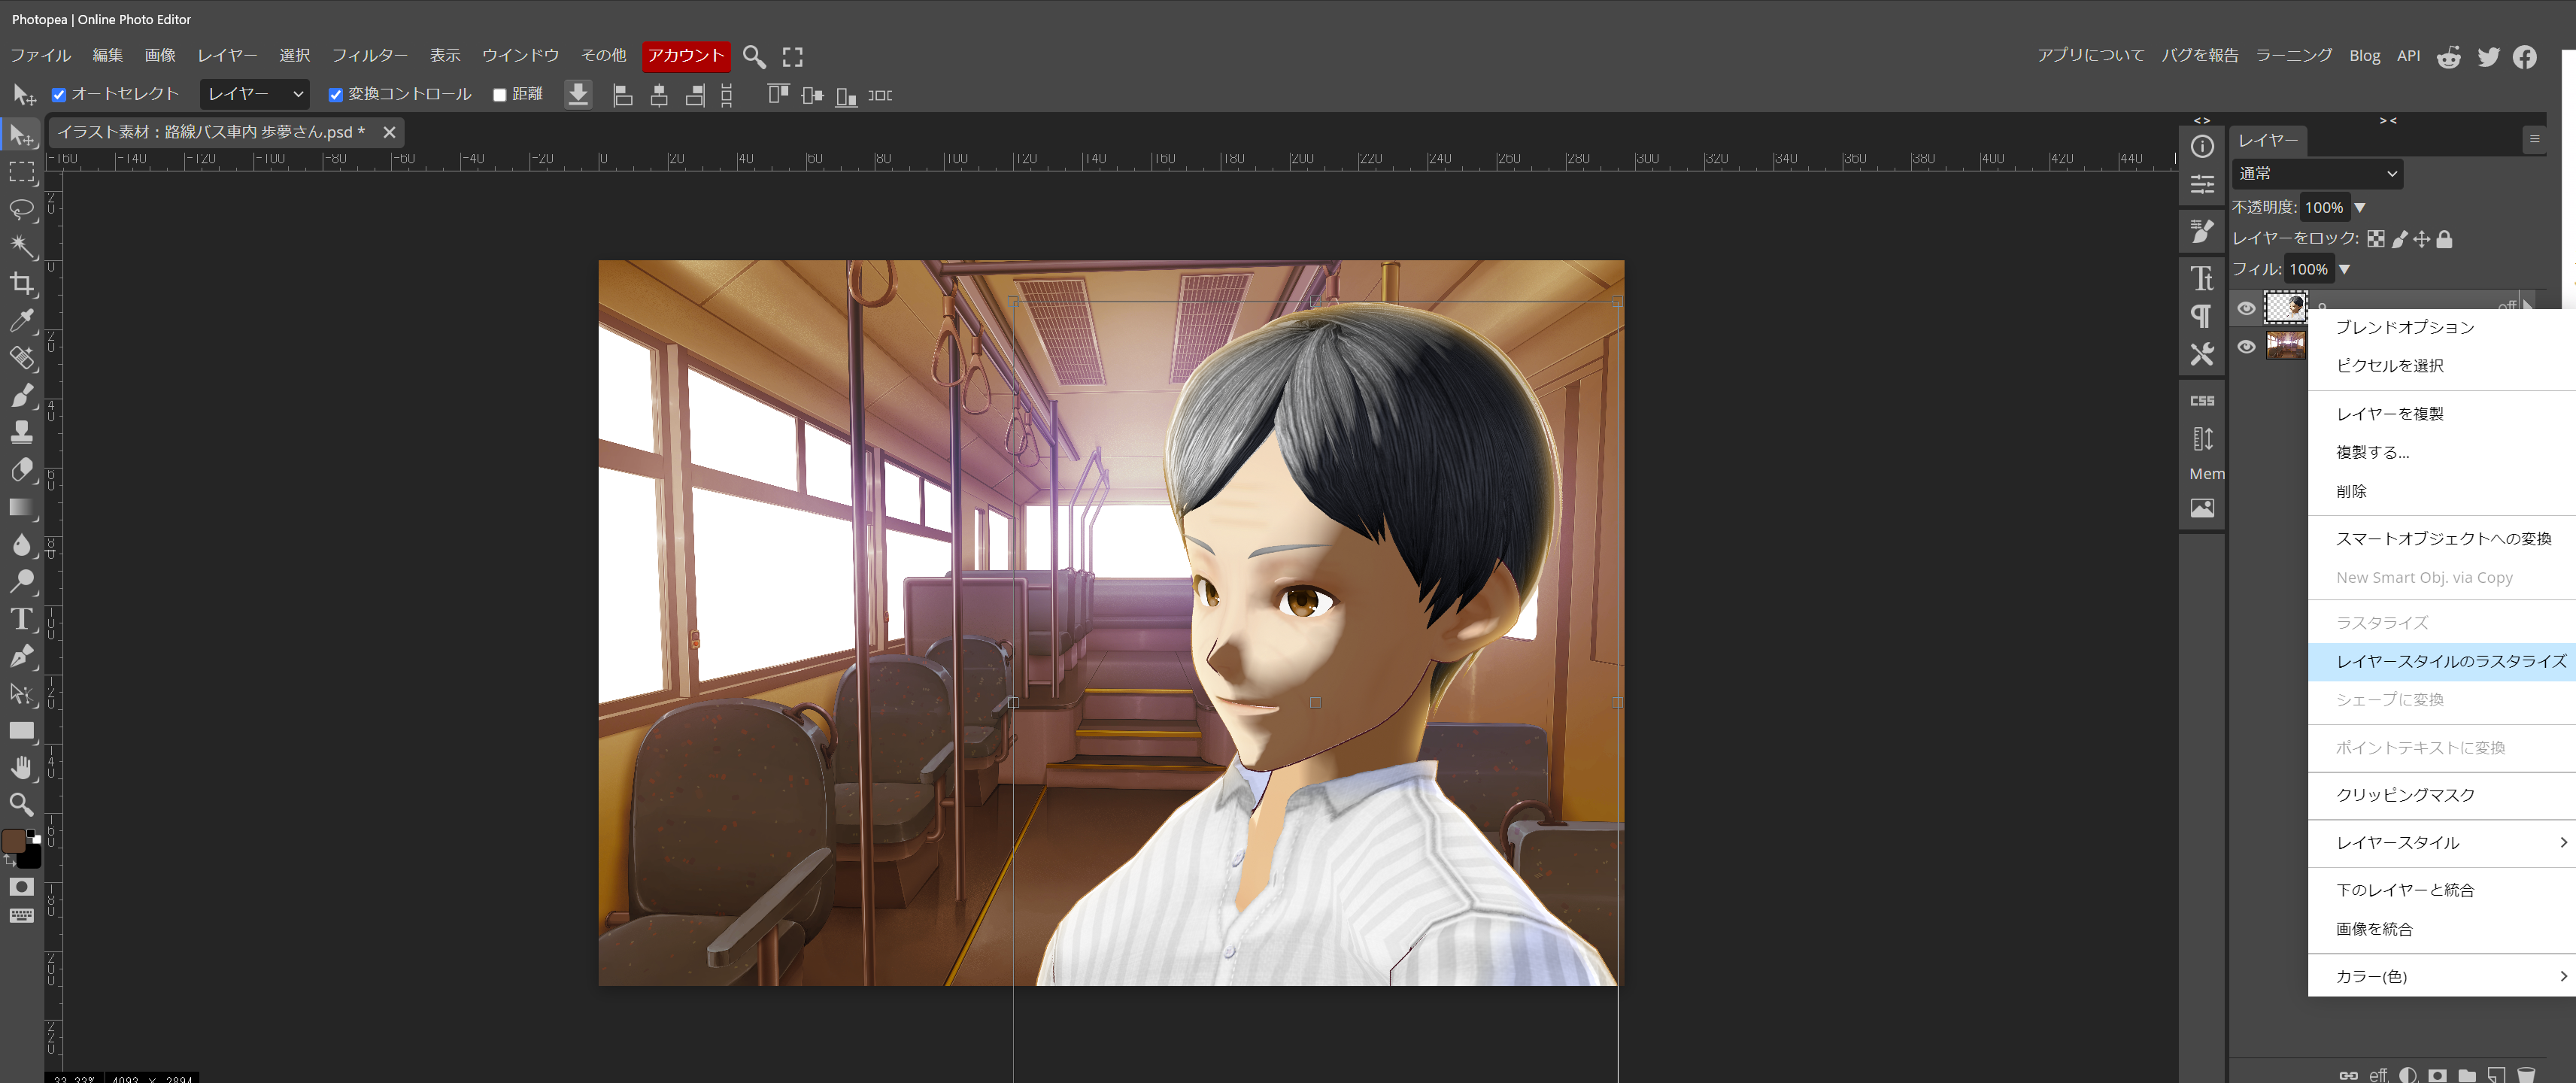Choose レイヤースタイルのラスタライズ from context menu

point(2450,661)
